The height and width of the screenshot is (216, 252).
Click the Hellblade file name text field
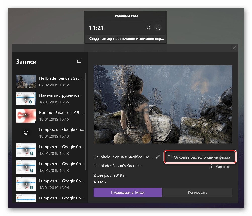[123, 157]
